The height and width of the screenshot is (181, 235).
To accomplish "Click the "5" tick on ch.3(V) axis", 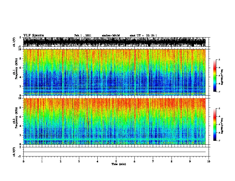I will tap(20, 147).
